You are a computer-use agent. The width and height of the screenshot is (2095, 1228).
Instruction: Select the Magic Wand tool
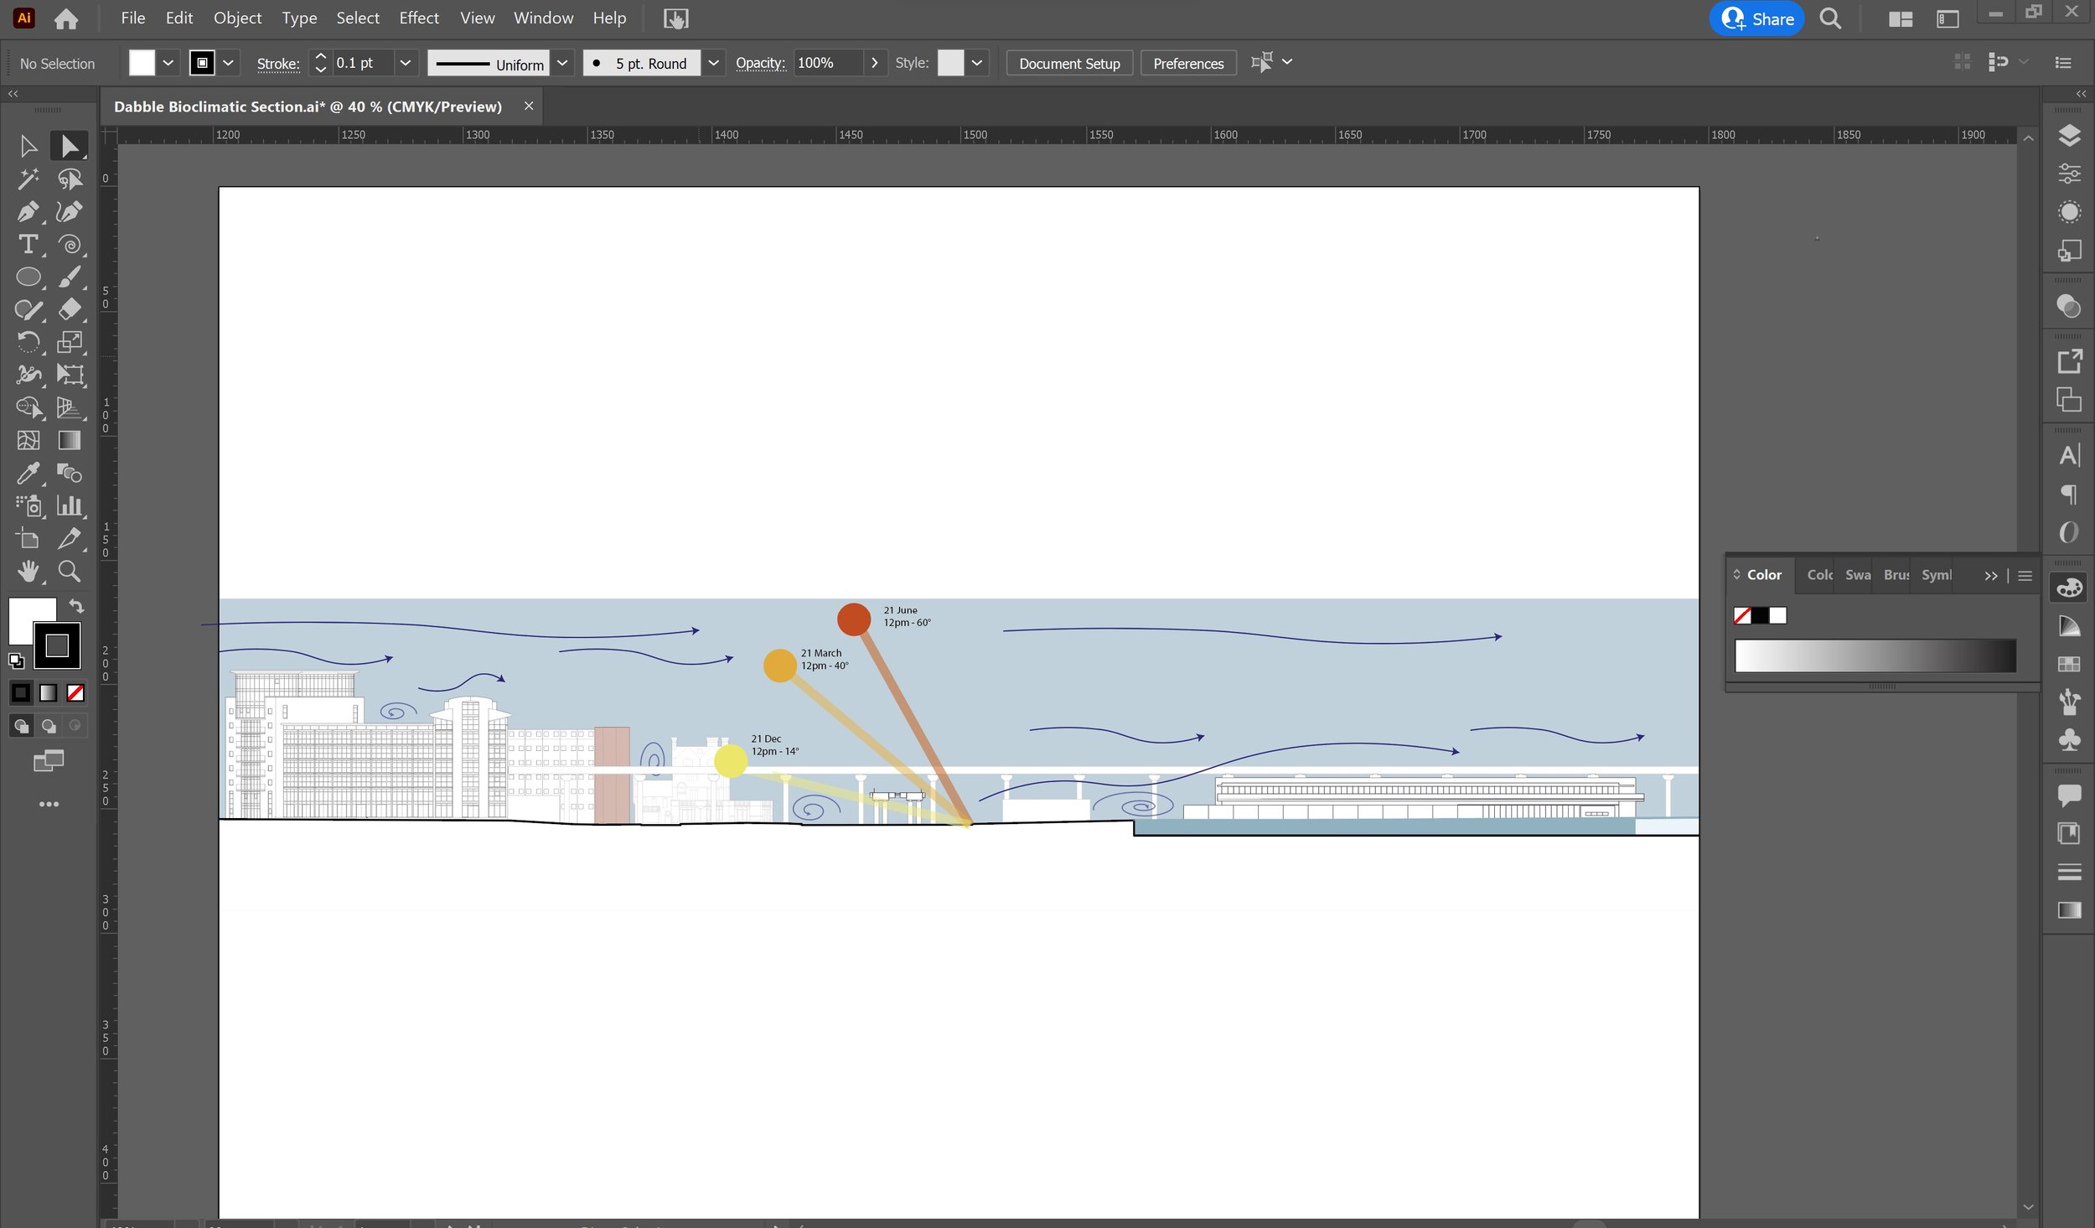[x=28, y=179]
